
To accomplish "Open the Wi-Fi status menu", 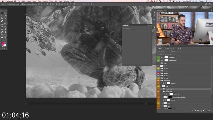I will coord(170,1).
